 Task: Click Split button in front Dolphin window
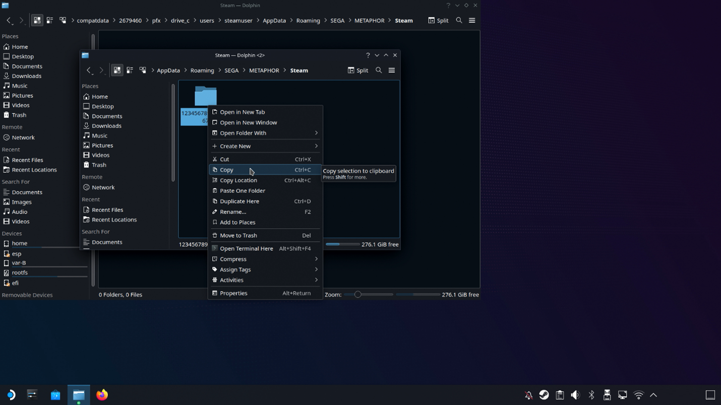(x=358, y=71)
